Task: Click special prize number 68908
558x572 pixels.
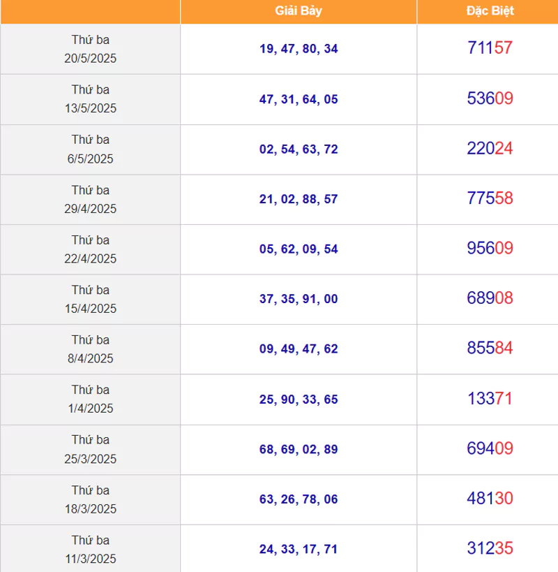Action: [490, 298]
